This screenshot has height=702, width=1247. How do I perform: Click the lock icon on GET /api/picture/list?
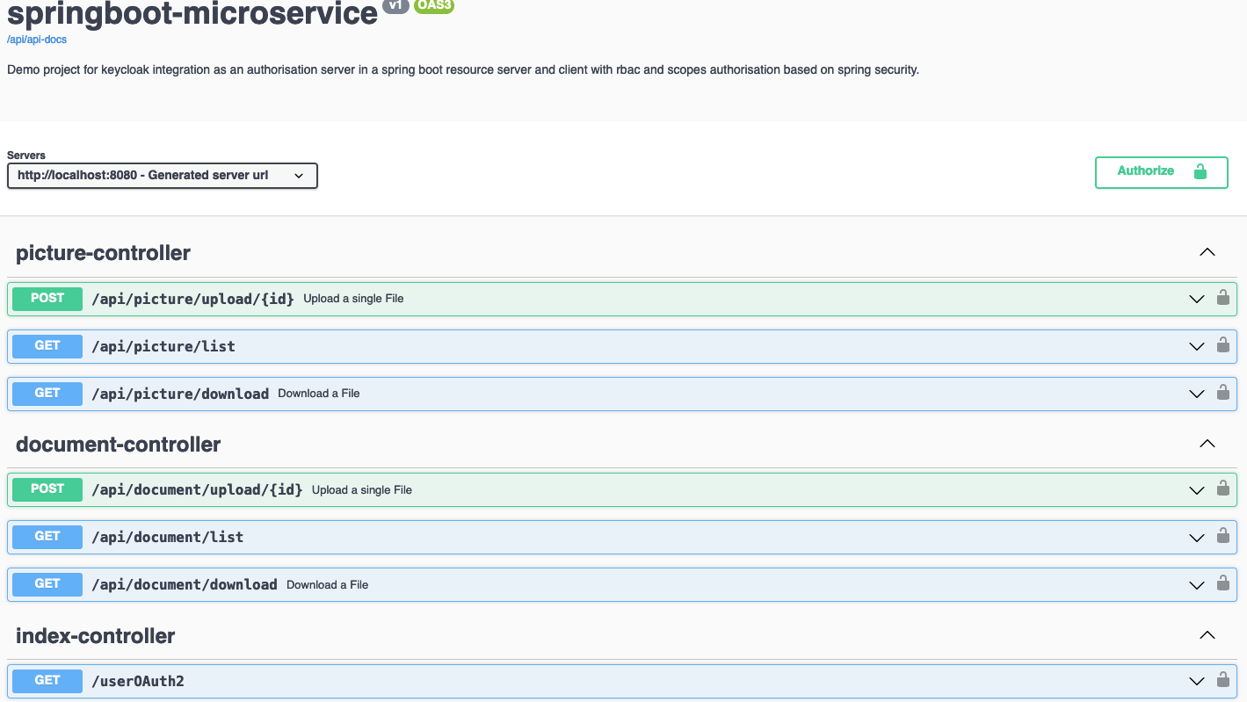click(x=1222, y=345)
